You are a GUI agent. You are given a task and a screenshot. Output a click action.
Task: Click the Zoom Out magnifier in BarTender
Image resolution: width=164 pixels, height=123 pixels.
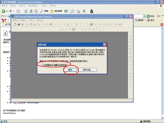tap(104, 24)
